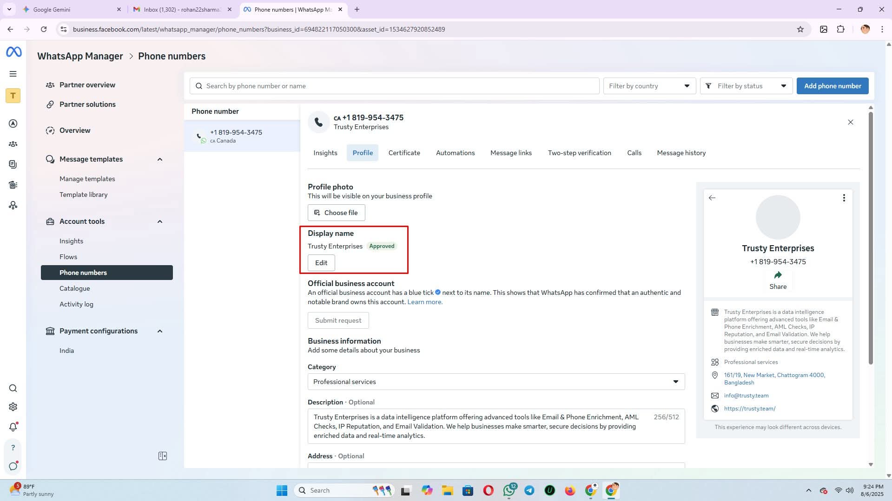Open Partner solutions in the sidebar

[x=87, y=104]
